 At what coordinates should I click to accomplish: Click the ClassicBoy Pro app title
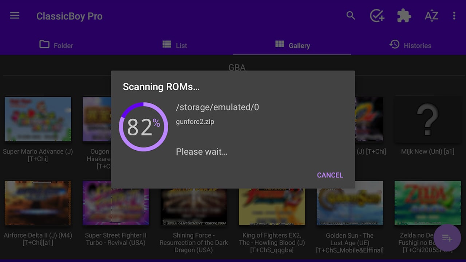click(69, 16)
